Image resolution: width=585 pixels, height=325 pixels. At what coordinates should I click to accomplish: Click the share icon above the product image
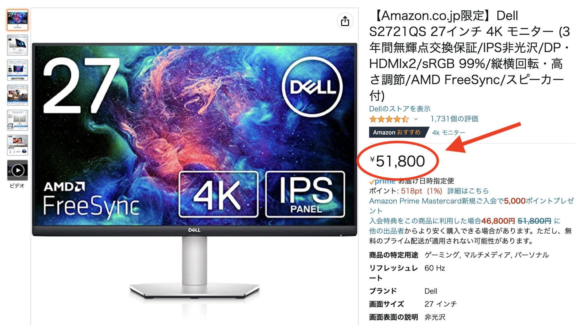point(345,21)
